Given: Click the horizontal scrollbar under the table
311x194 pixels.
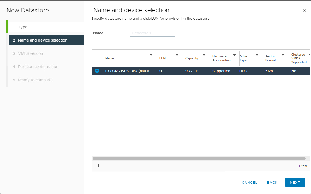Looking at the screenshot, I should (x=199, y=159).
